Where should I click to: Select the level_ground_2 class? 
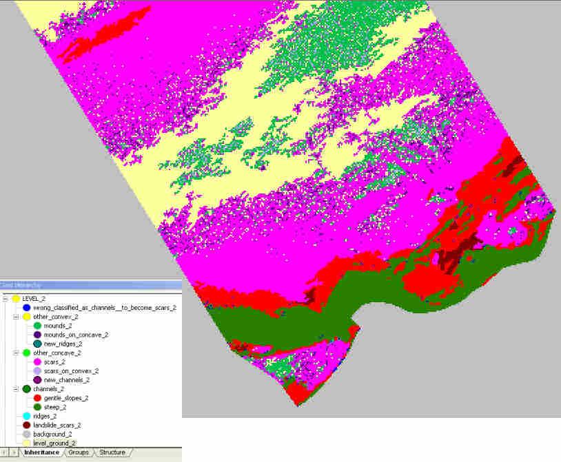(54, 443)
